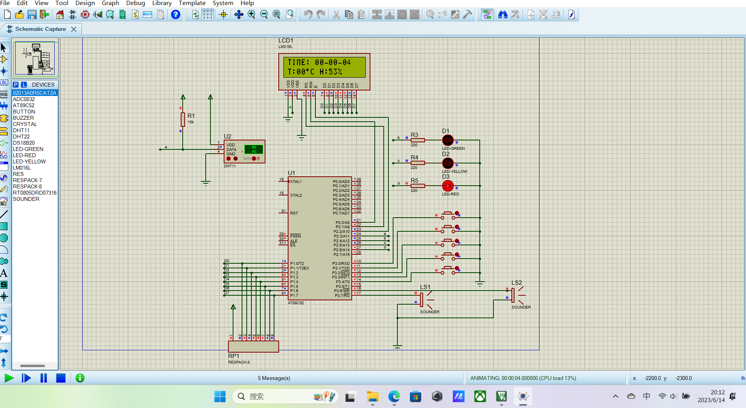This screenshot has width=746, height=408.
Task: Open the Debug menu
Action: coord(135,3)
